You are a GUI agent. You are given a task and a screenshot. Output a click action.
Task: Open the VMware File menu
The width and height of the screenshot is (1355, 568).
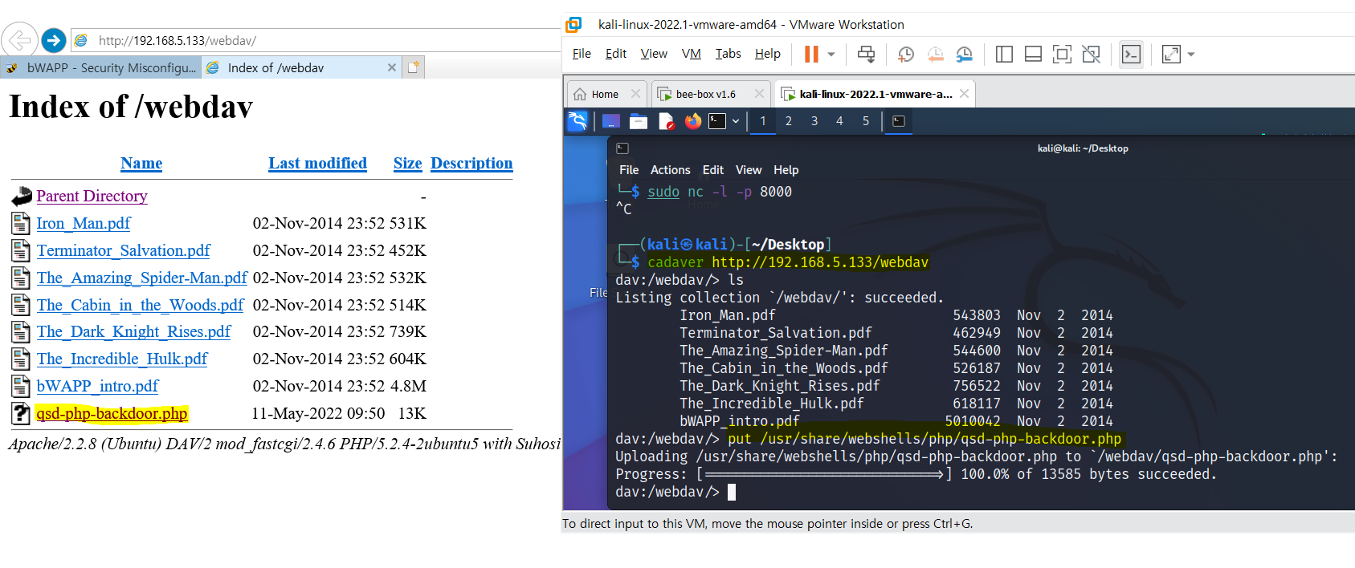(x=582, y=54)
